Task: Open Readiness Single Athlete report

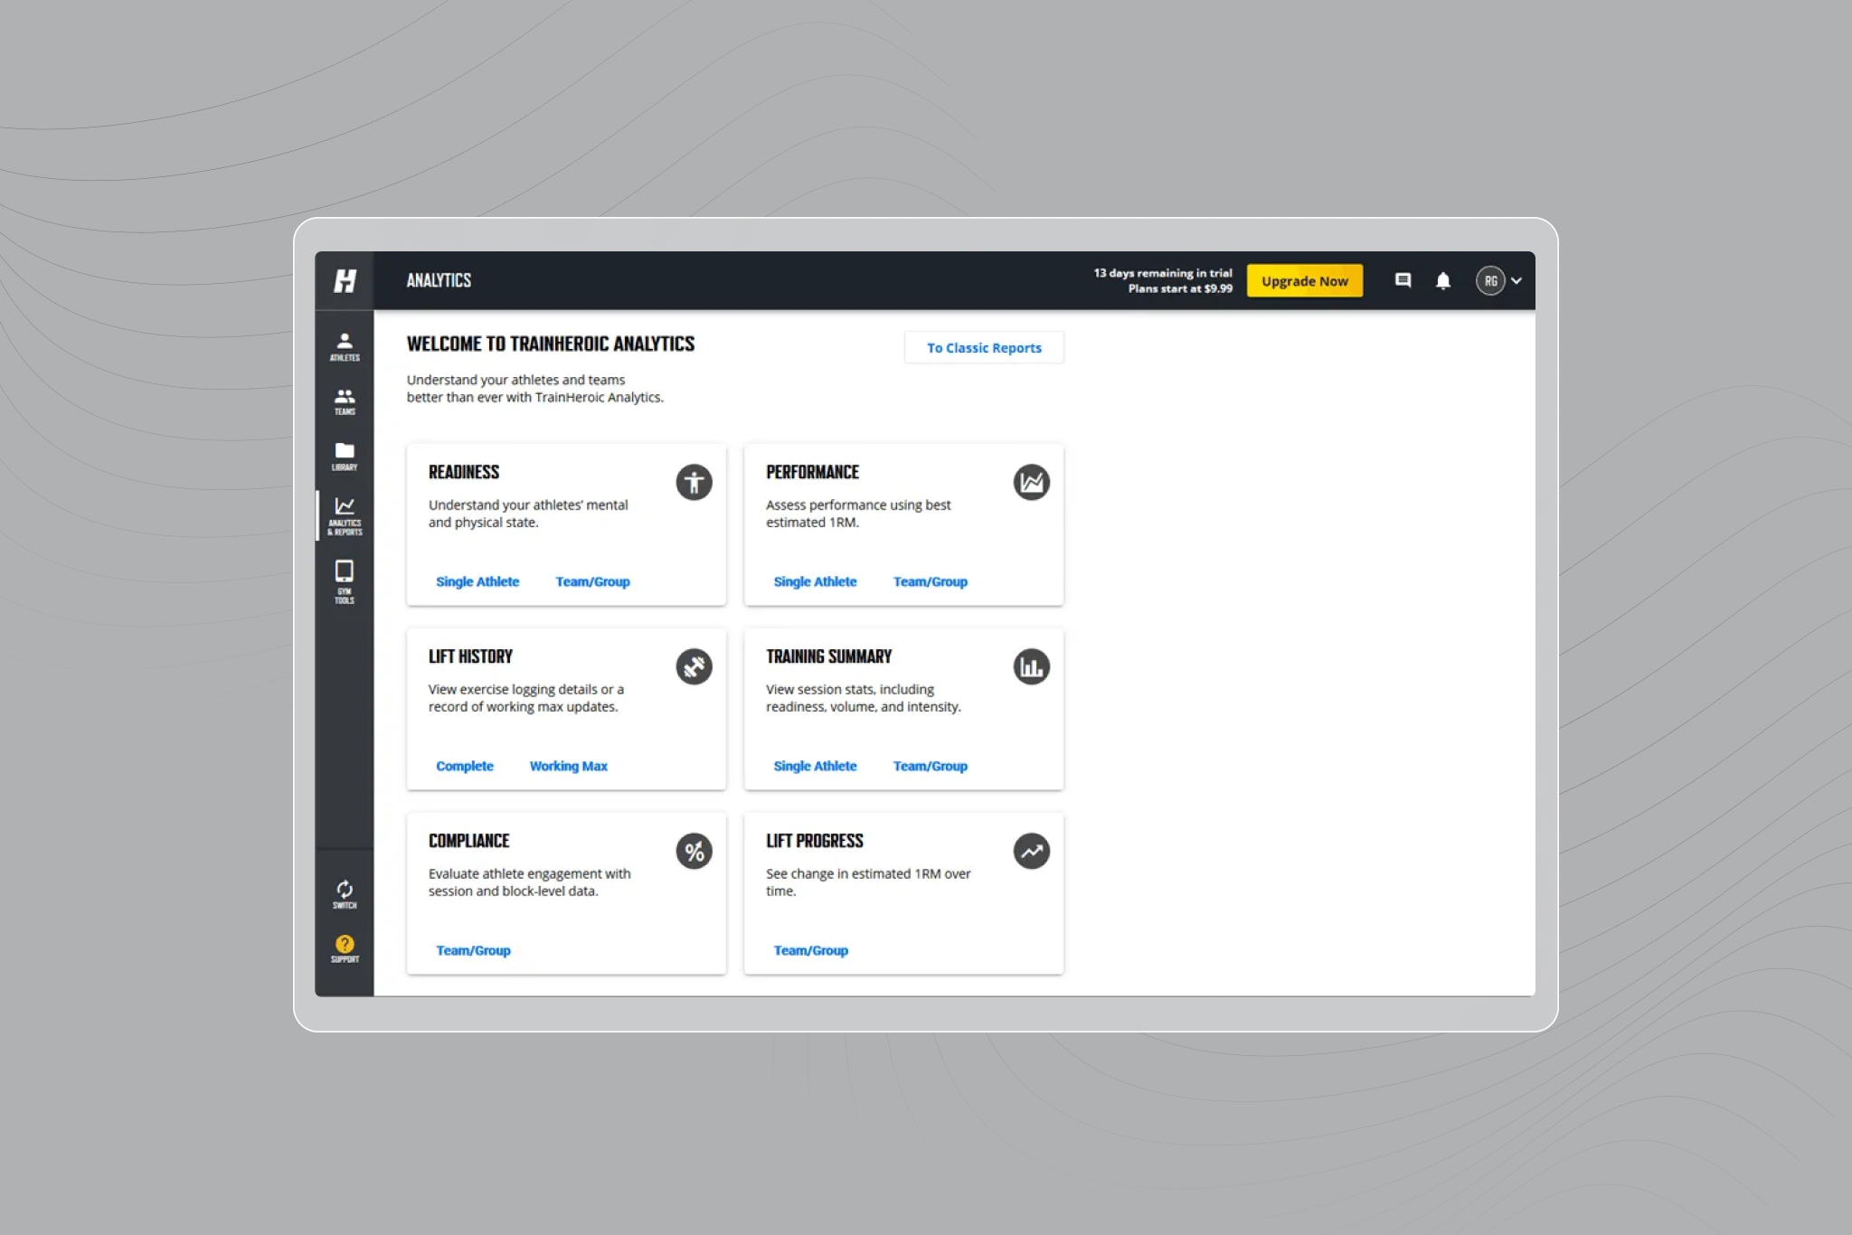Action: (477, 581)
